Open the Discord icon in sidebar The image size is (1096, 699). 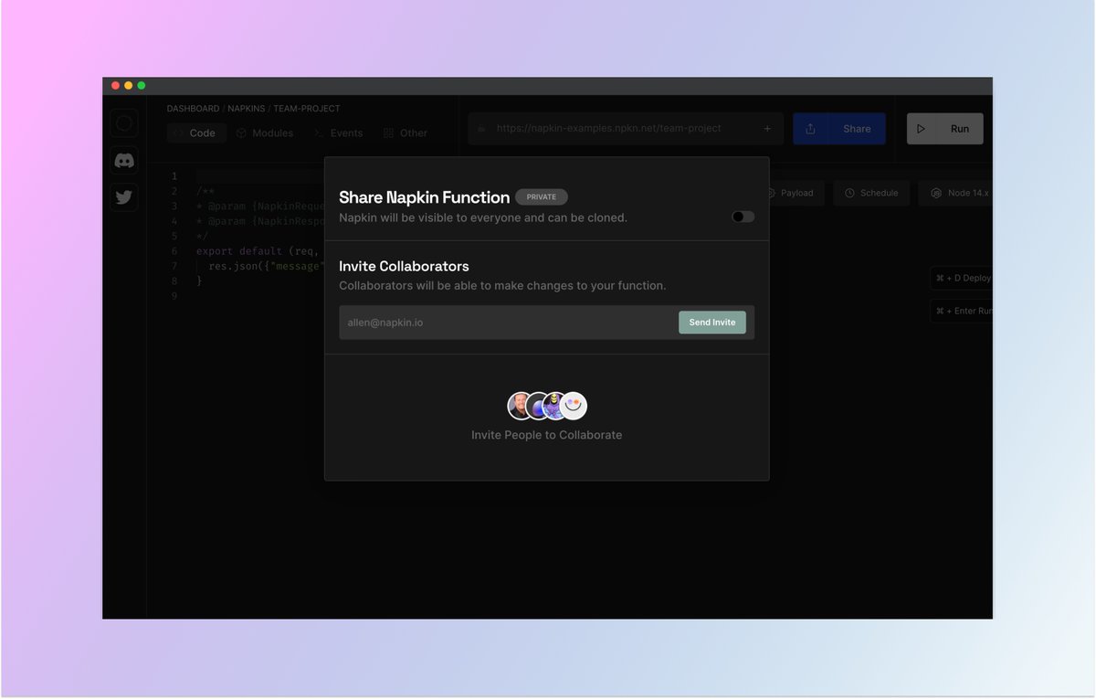click(124, 161)
